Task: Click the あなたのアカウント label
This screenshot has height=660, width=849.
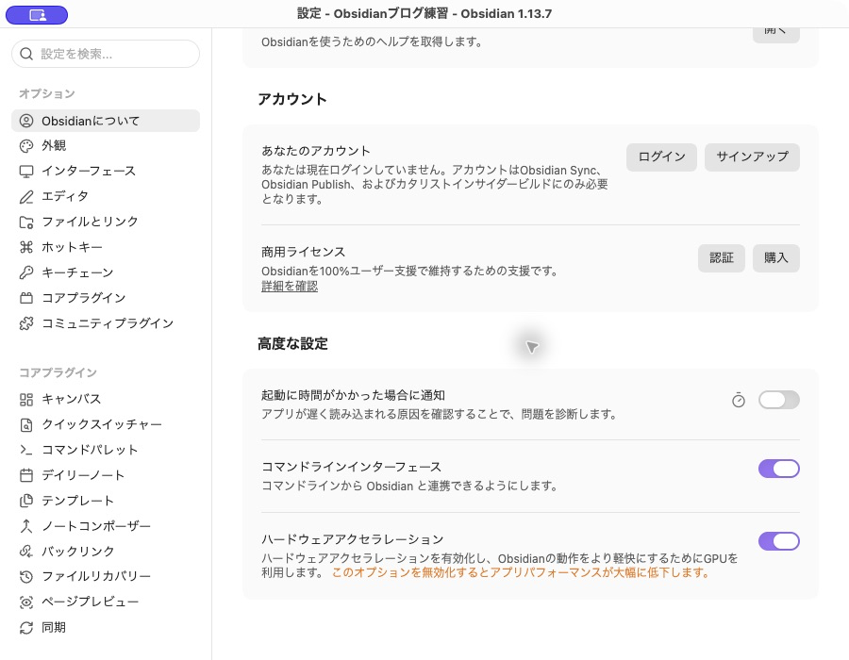Action: click(x=316, y=151)
